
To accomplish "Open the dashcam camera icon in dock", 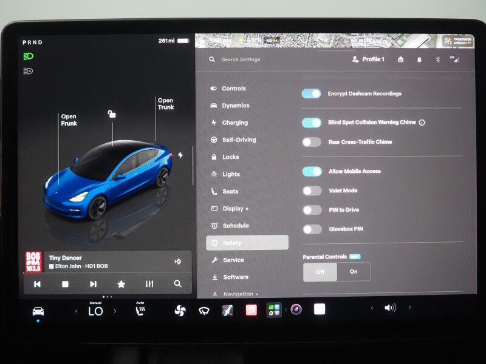I will coord(296,309).
